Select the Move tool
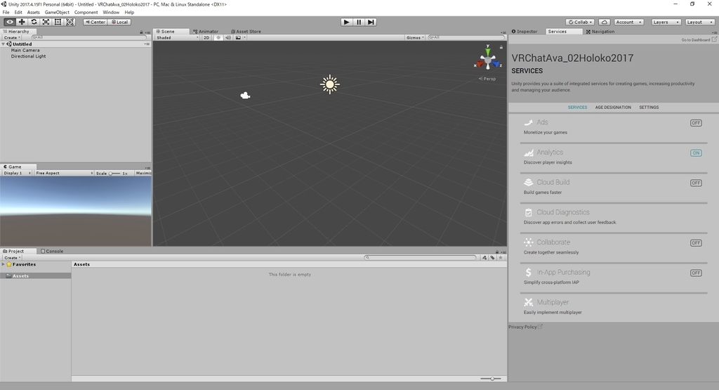Viewport: 719px width, 390px height. pos(22,22)
